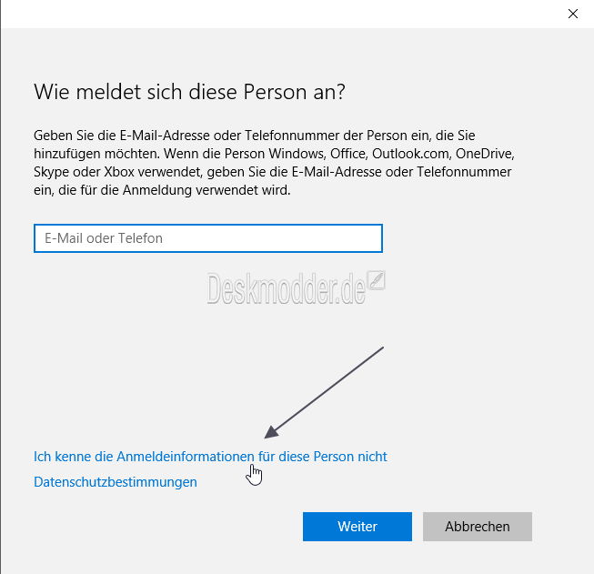Focus the E-Mail oder Telefon field
This screenshot has width=594, height=574.
[x=208, y=238]
